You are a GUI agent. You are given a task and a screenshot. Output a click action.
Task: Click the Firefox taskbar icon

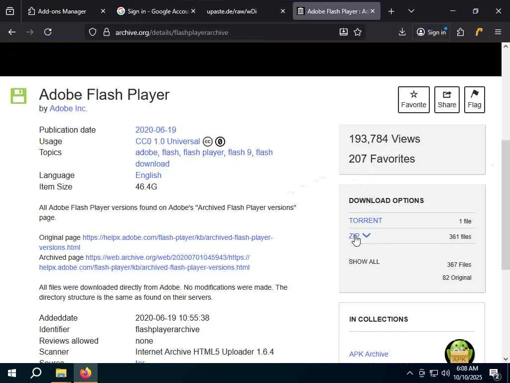[86, 373]
